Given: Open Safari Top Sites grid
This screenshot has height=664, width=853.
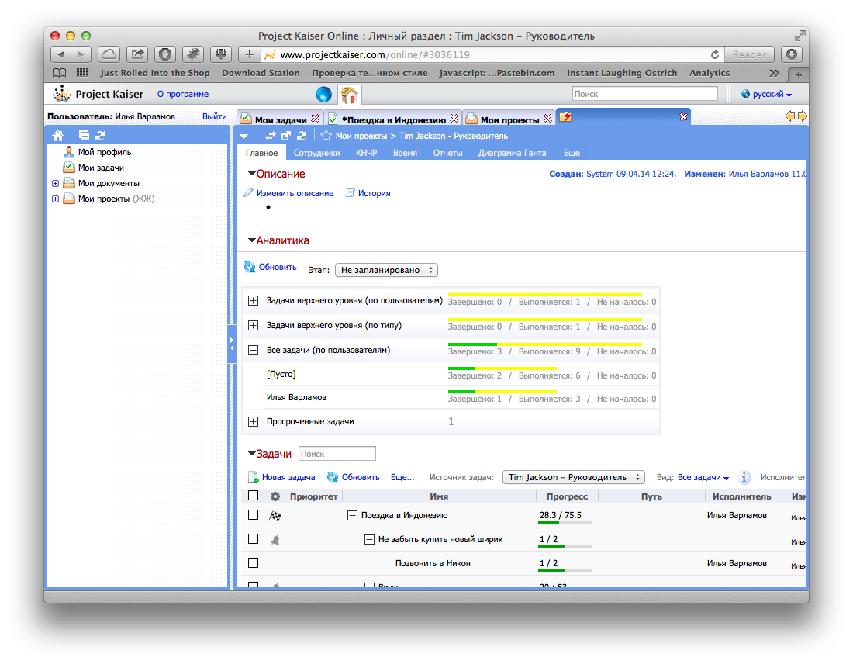Looking at the screenshot, I should click(x=82, y=73).
